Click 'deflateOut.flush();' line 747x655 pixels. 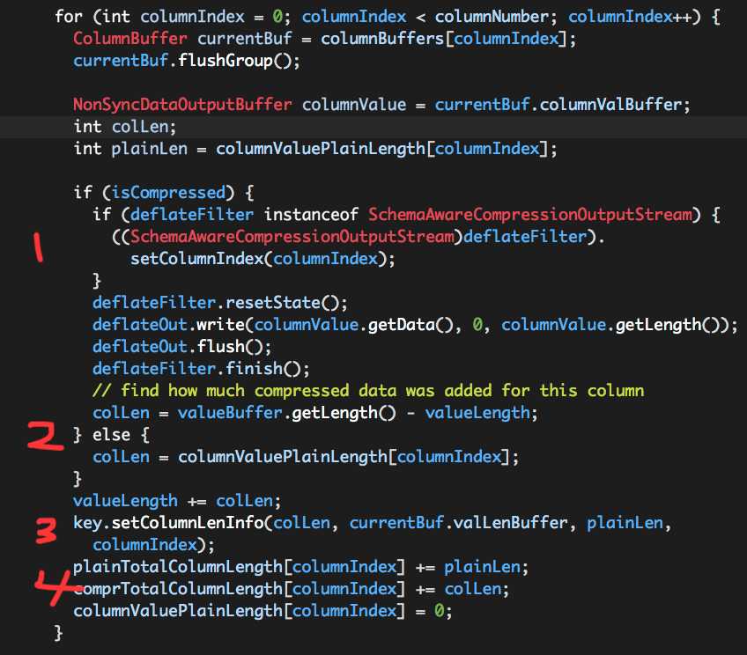click(181, 347)
